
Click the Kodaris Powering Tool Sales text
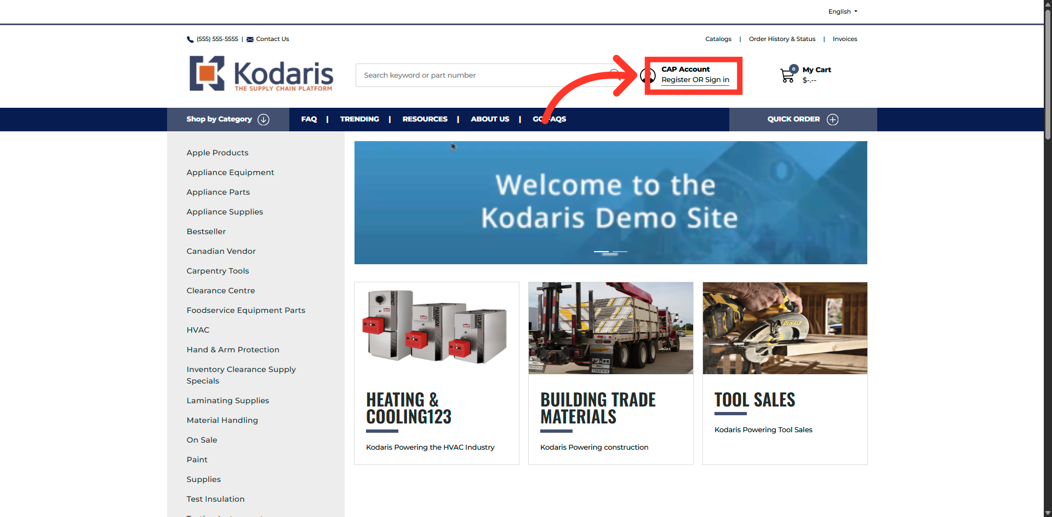point(763,430)
